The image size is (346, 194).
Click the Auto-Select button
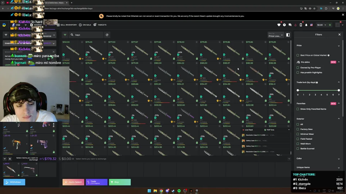(73, 182)
